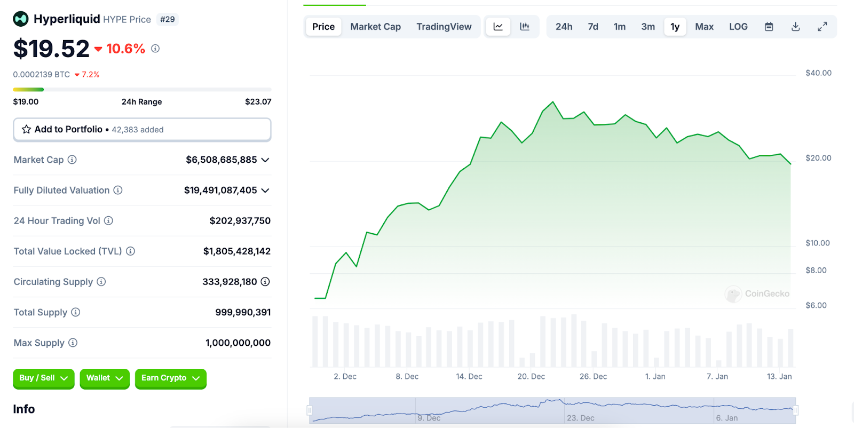The image size is (854, 428).
Task: Click the 24 Hour Trading Vol info icon
Action: (108, 220)
